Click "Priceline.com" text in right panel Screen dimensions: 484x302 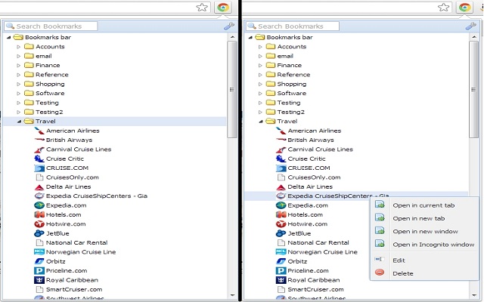[x=308, y=270]
